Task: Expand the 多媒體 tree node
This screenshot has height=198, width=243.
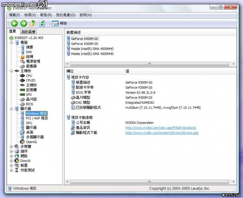Action: point(11,146)
